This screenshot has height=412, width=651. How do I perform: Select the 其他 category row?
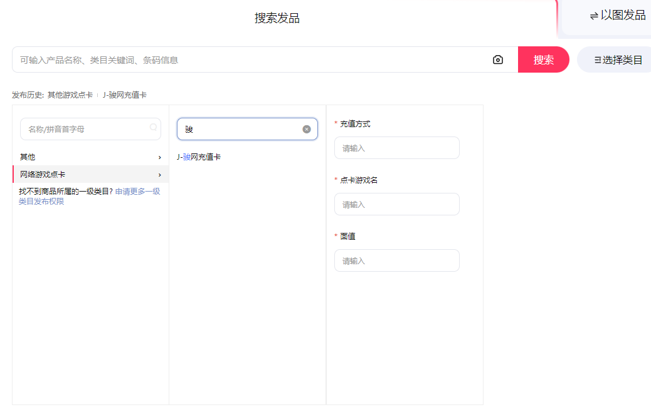click(x=28, y=157)
